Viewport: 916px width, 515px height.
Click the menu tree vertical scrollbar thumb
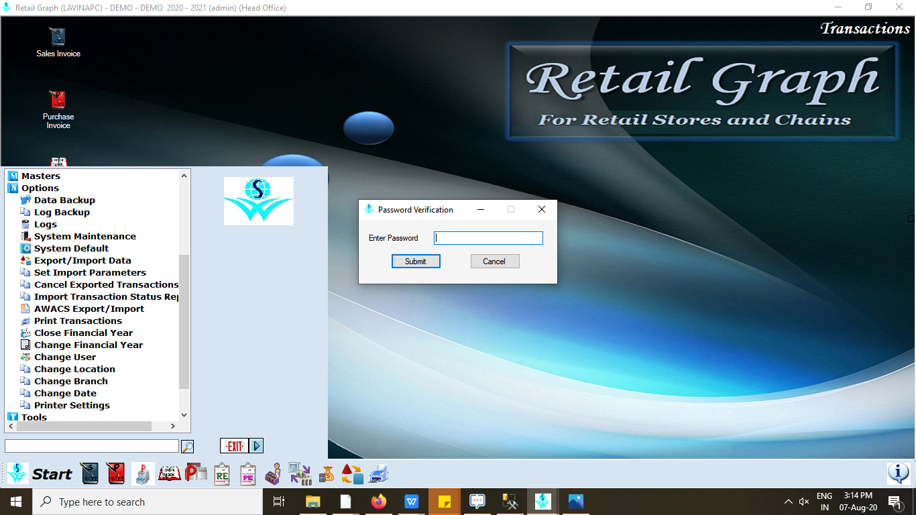(x=184, y=322)
